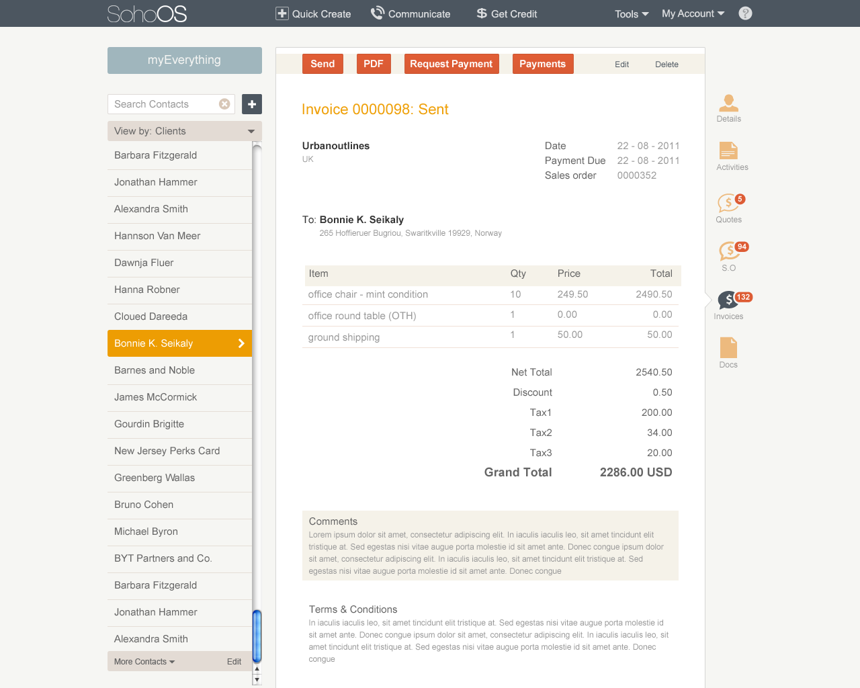Viewport: 860px width, 688px height.
Task: Click the Urbanoutlines company name
Action: [336, 146]
